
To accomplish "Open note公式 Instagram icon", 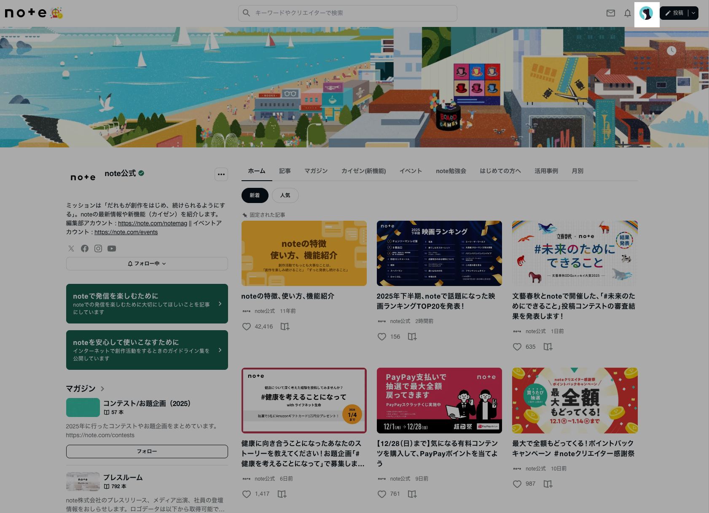I will tap(98, 248).
